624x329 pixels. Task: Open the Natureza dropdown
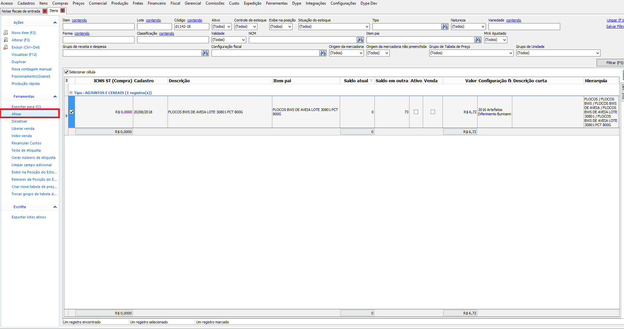(x=483, y=26)
